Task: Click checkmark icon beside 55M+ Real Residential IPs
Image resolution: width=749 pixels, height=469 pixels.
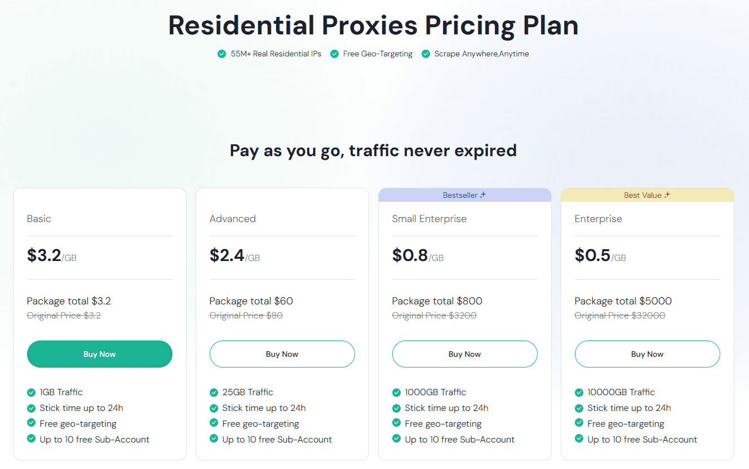Action: (222, 54)
